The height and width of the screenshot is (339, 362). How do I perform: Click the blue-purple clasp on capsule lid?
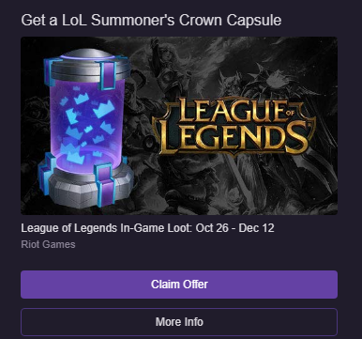pyautogui.click(x=107, y=74)
